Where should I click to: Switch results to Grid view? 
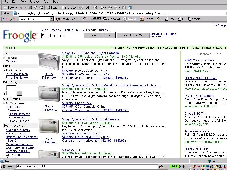(x=12, y=61)
